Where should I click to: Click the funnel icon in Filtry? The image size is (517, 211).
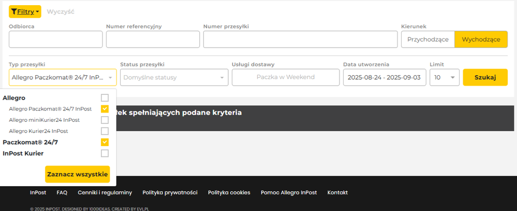click(x=14, y=12)
